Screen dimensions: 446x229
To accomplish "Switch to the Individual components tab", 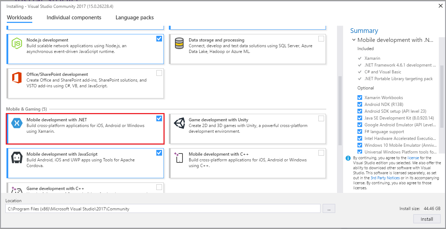I will [x=74, y=18].
